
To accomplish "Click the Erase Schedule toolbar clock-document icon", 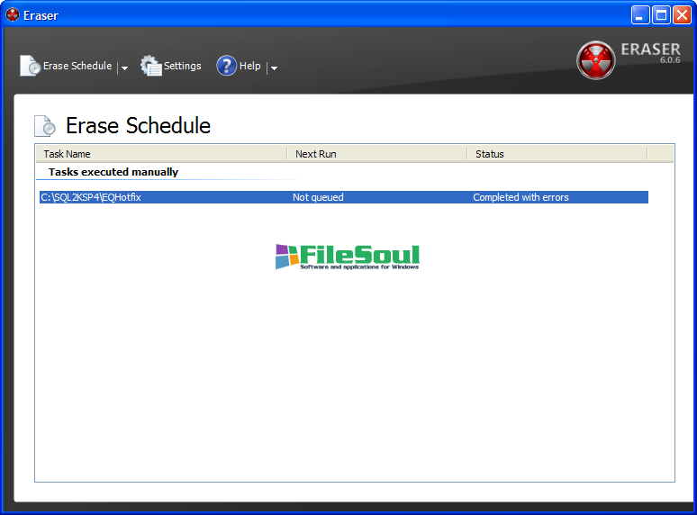I will coord(30,66).
